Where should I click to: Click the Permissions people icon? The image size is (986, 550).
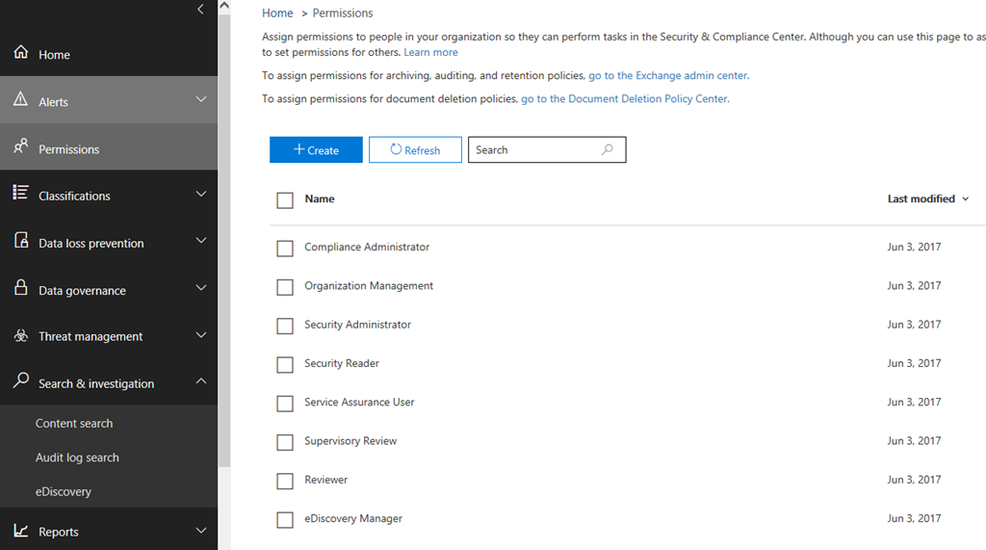pos(20,147)
